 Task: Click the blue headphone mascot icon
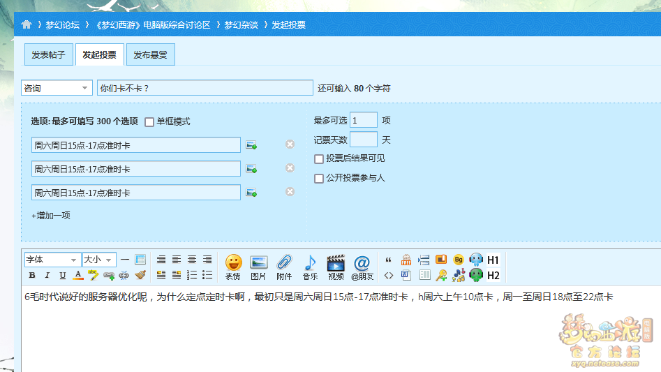click(476, 260)
